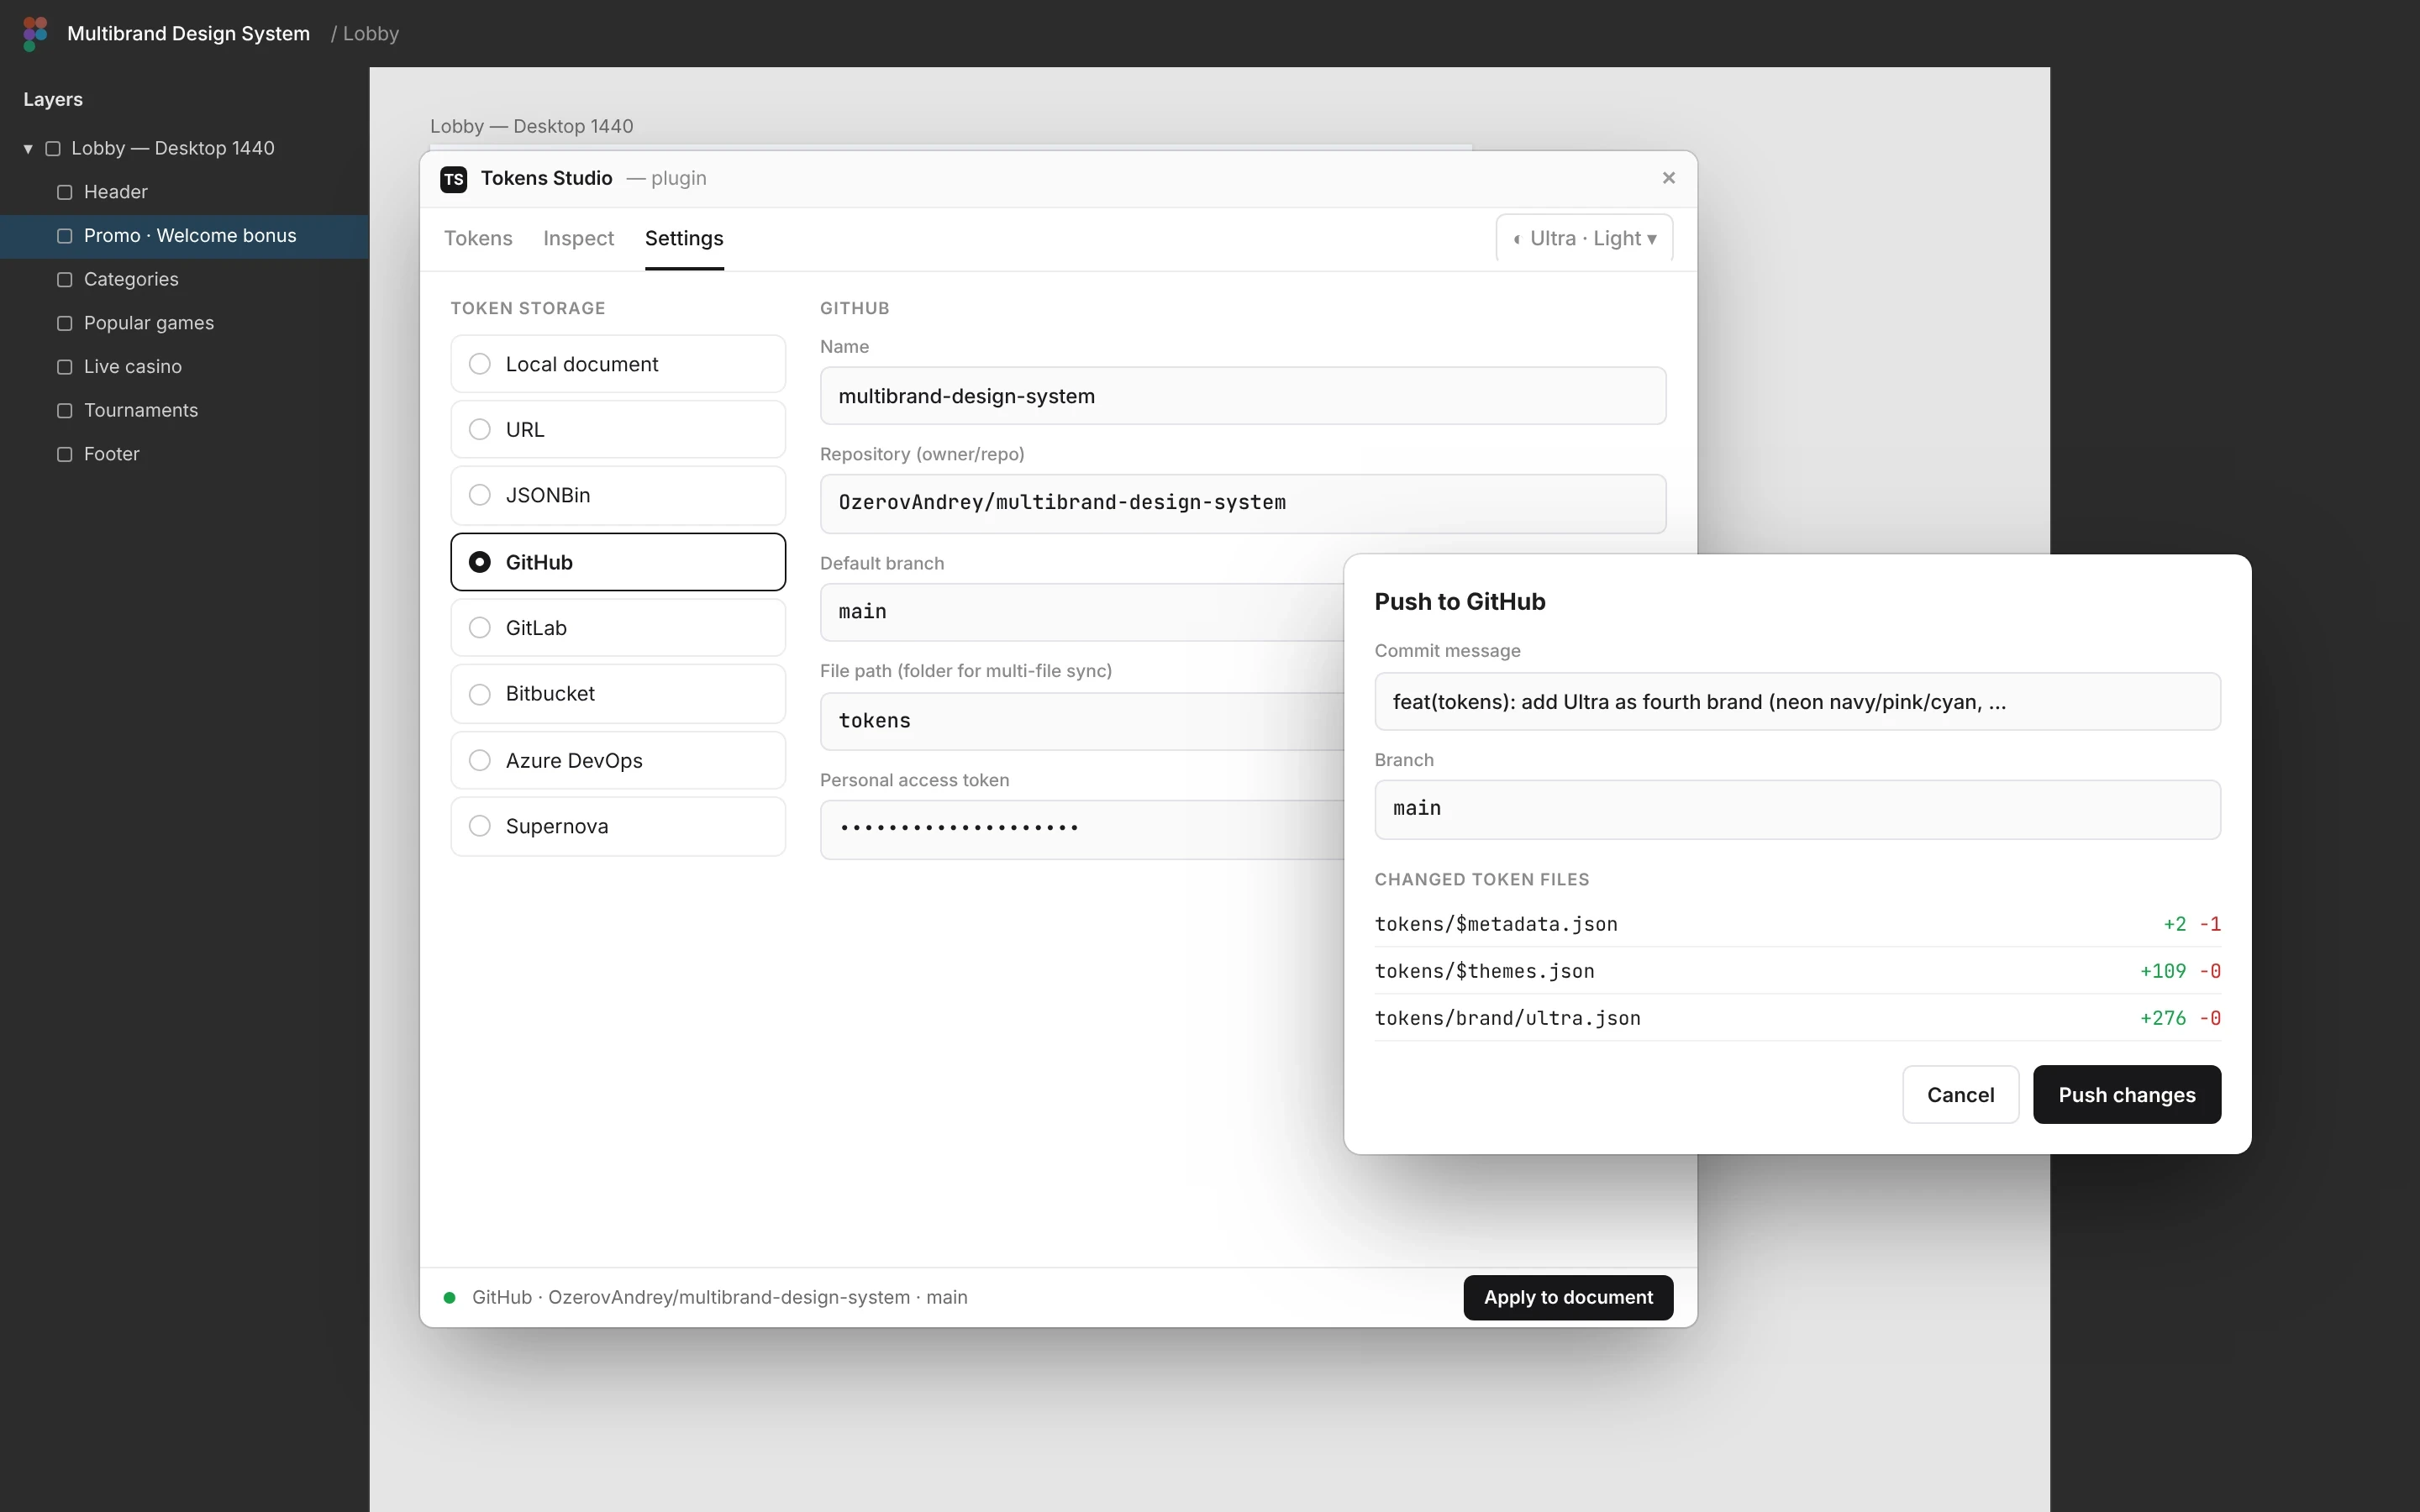Click tokens/$themes.json changed file row

(1797, 971)
